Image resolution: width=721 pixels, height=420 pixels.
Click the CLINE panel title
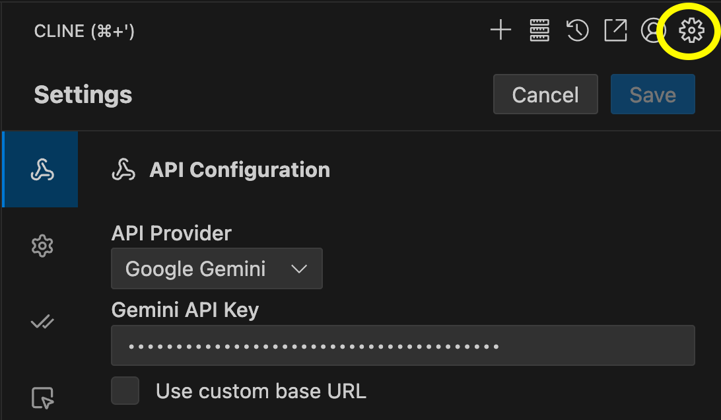pos(84,31)
